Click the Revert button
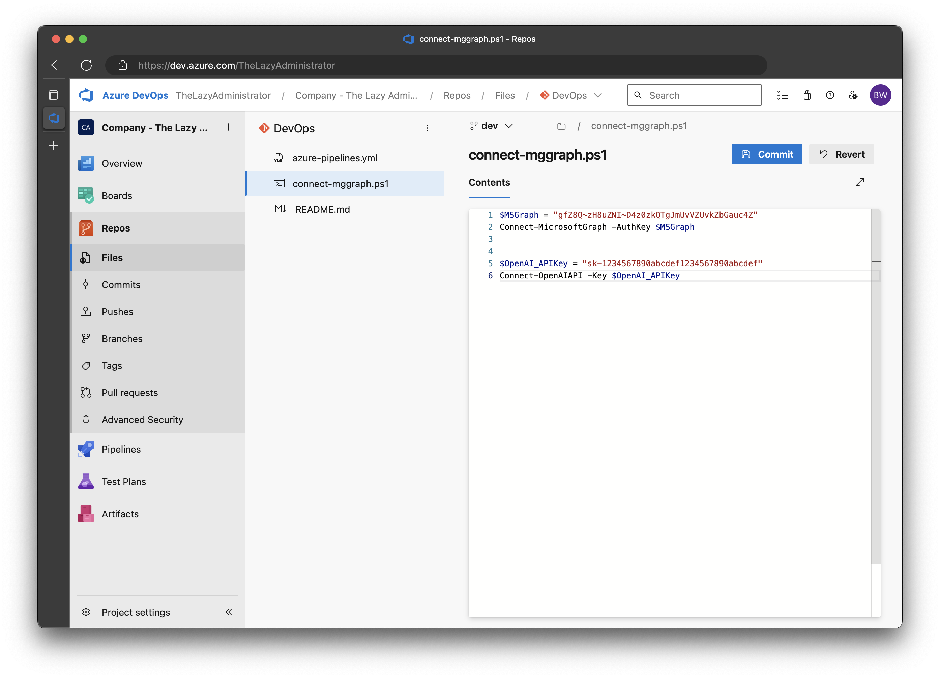The width and height of the screenshot is (940, 678). (x=841, y=154)
